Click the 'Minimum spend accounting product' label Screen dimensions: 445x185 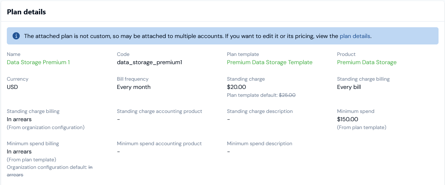click(159, 143)
